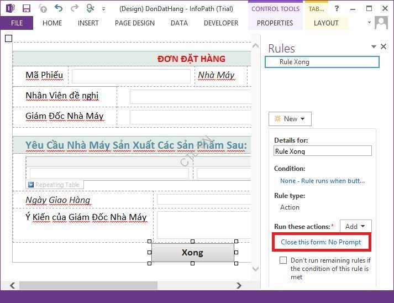Screen dimensions: 394x303
Task: Open the FILE tab
Action: point(17,23)
